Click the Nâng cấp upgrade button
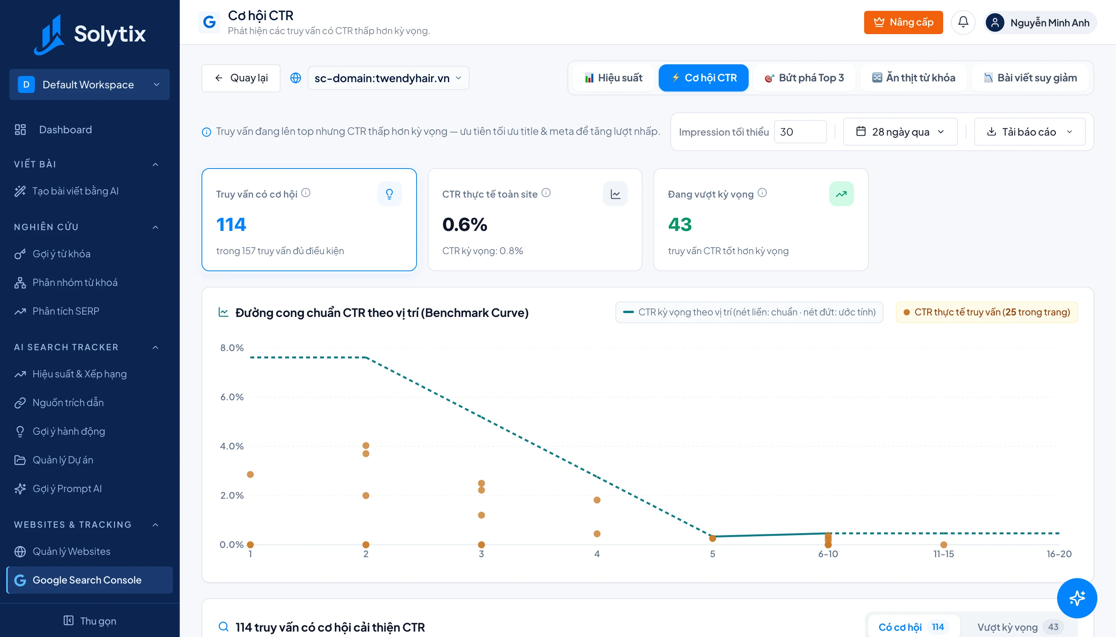 (903, 22)
